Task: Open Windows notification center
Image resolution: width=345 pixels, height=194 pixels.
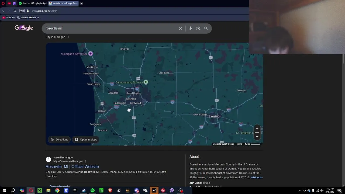Action: click(x=339, y=190)
